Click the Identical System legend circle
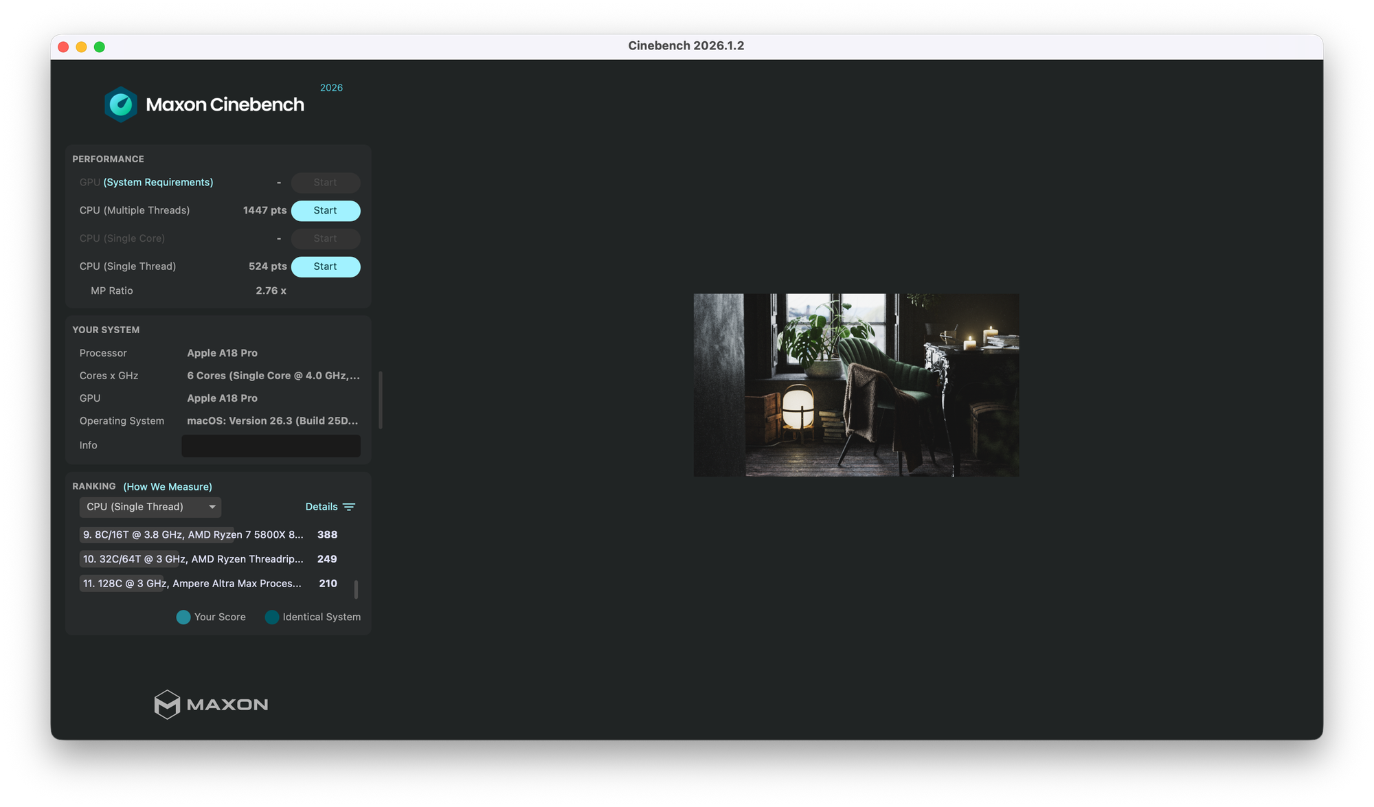Viewport: 1374px width, 807px height. point(272,617)
